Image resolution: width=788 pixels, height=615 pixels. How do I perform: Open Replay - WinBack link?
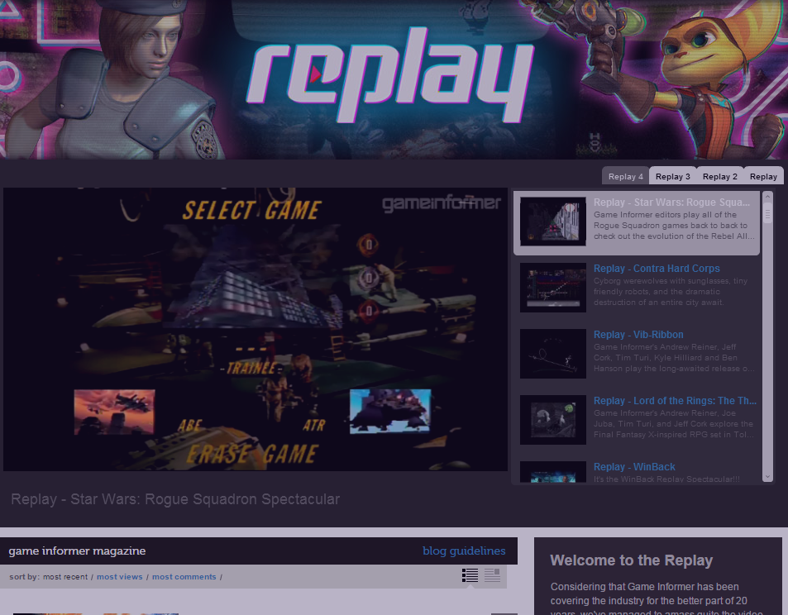click(x=634, y=467)
